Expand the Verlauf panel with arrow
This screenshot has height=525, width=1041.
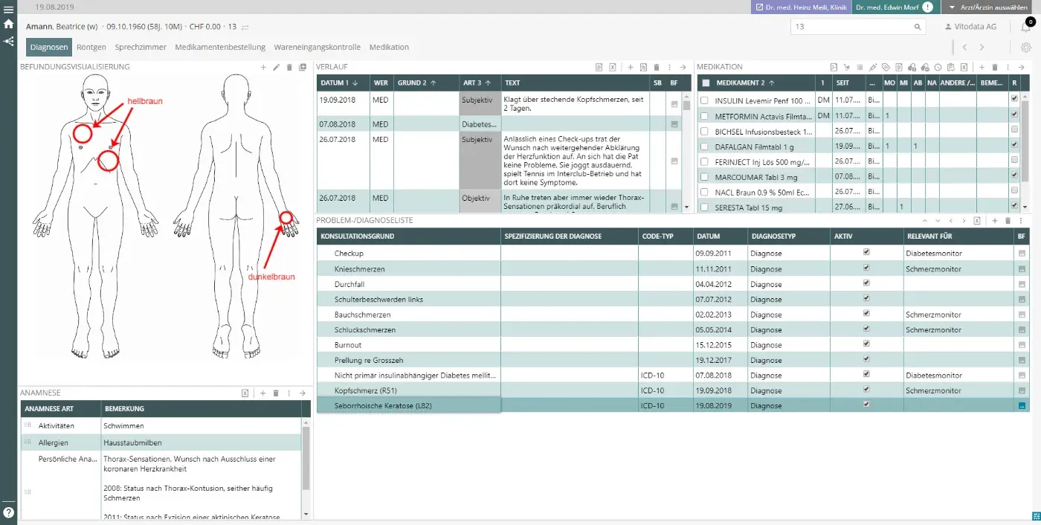click(683, 67)
